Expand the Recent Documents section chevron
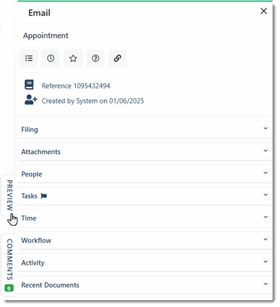280x307 pixels. pos(265,284)
